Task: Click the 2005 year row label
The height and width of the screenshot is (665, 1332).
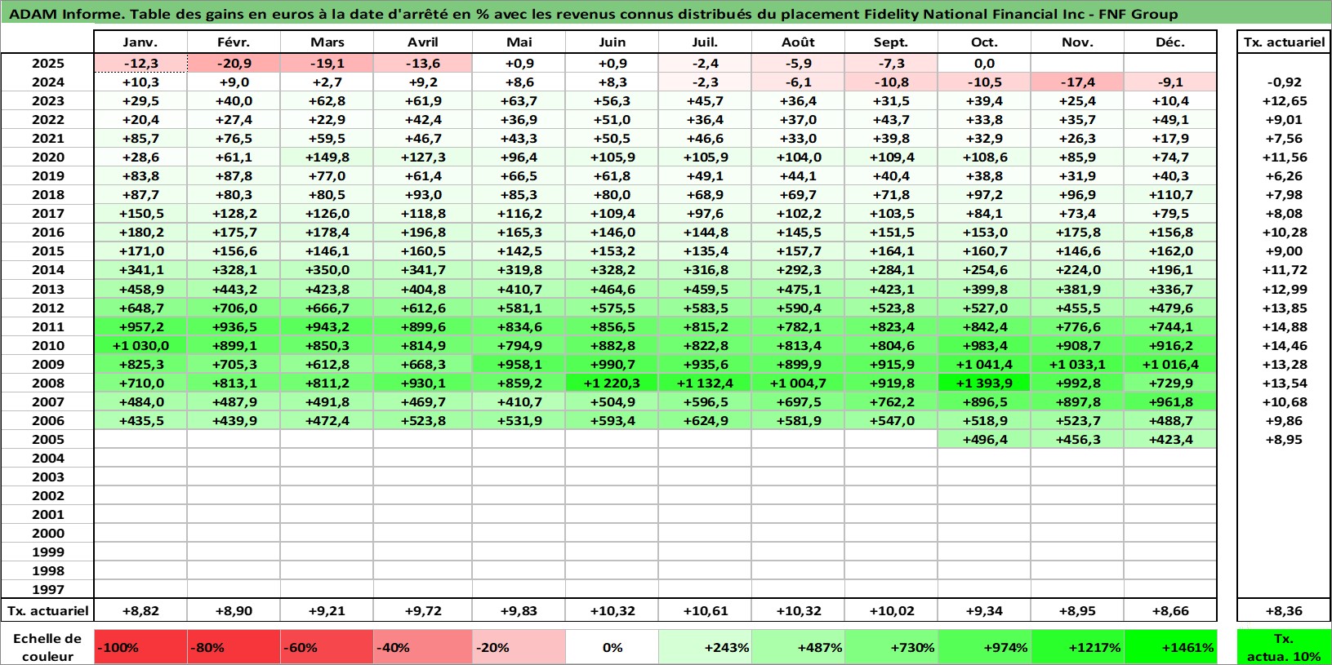Action: point(48,439)
